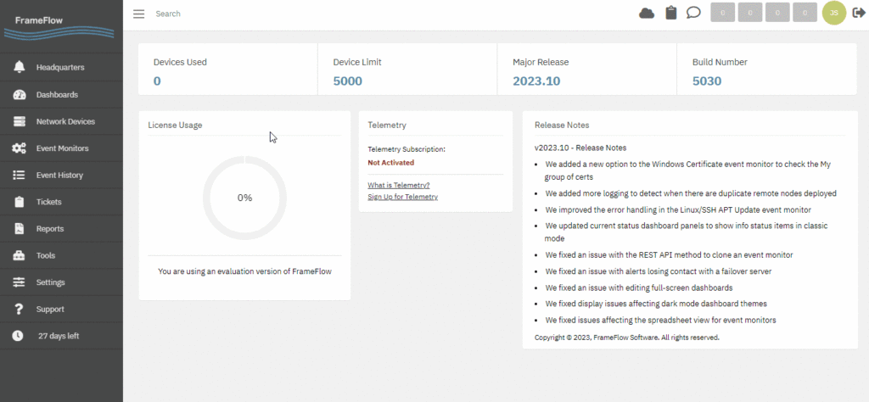Click the Telemetry panel title
Screen dimensions: 869x402
pos(387,126)
